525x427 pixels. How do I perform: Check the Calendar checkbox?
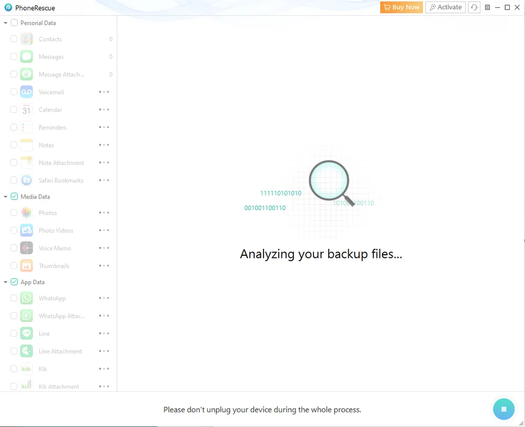click(14, 110)
